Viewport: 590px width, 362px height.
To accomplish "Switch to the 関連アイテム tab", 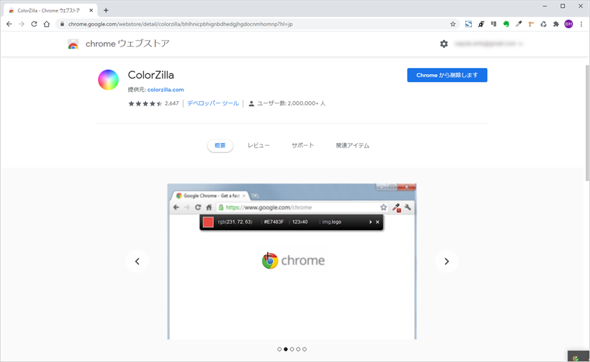I will pos(352,146).
